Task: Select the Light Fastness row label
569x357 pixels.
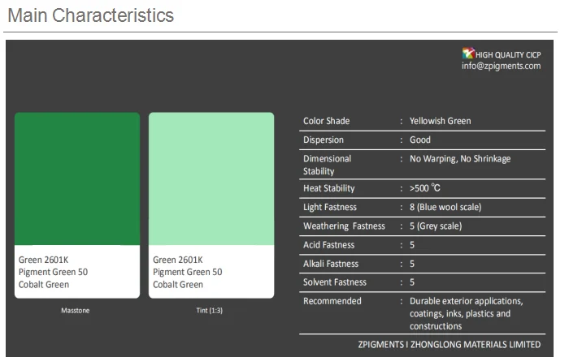Action: click(330, 207)
